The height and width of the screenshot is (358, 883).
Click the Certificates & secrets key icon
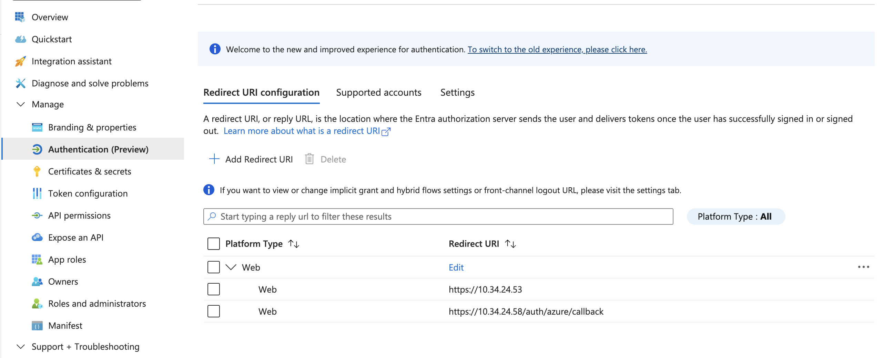pyautogui.click(x=37, y=171)
